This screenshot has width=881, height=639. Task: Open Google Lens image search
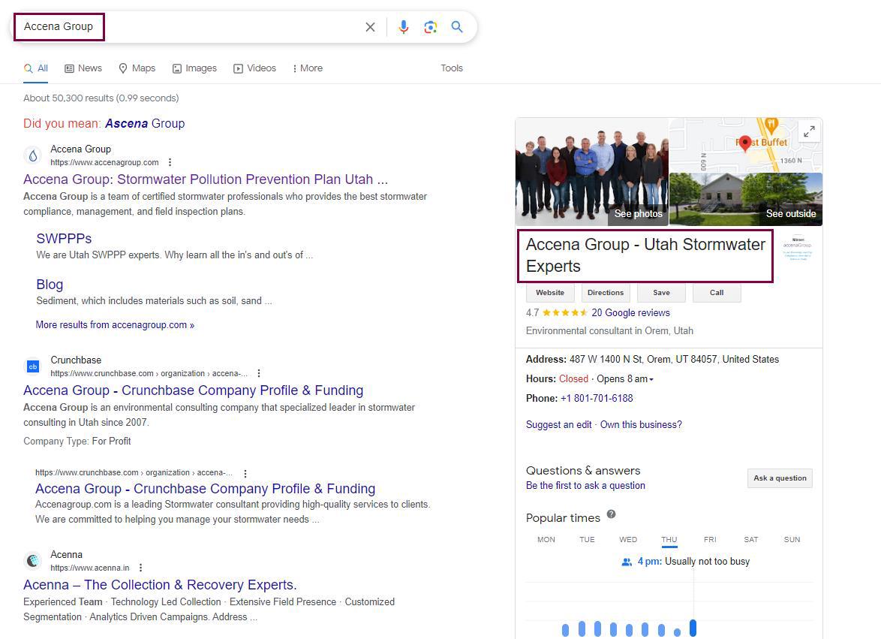430,27
